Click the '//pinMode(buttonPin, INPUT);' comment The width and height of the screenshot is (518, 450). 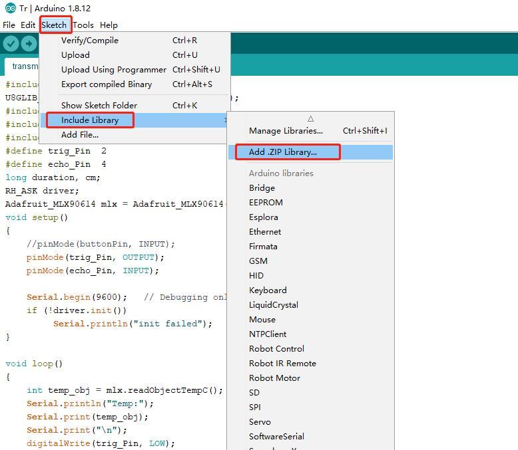pos(101,244)
